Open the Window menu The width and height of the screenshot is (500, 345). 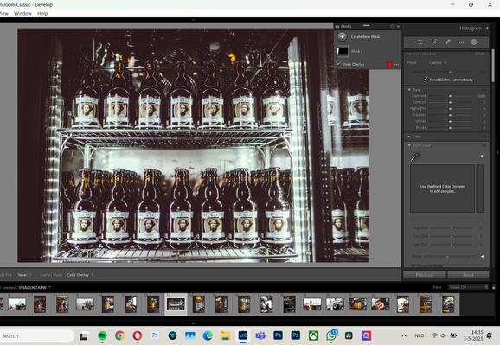coord(22,13)
